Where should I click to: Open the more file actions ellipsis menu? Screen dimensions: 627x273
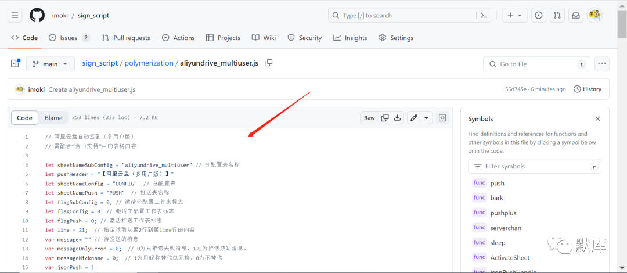click(602, 64)
